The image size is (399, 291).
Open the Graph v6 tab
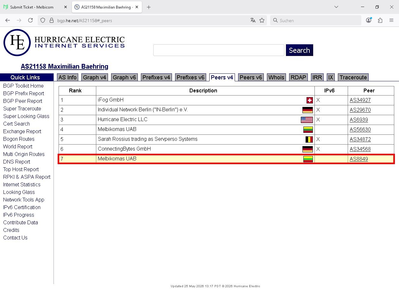click(124, 77)
